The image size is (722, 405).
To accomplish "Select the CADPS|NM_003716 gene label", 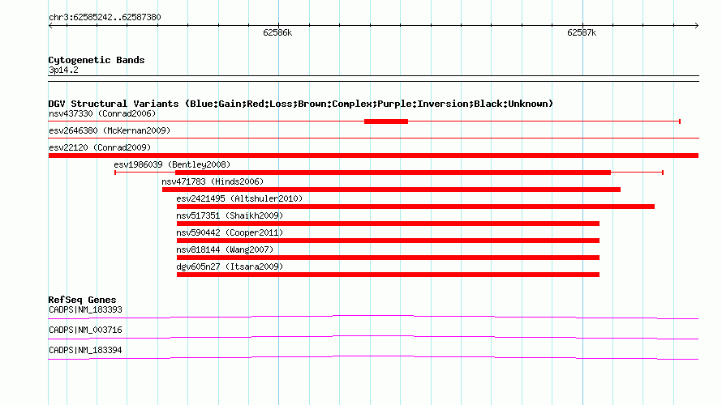I will pos(86,330).
